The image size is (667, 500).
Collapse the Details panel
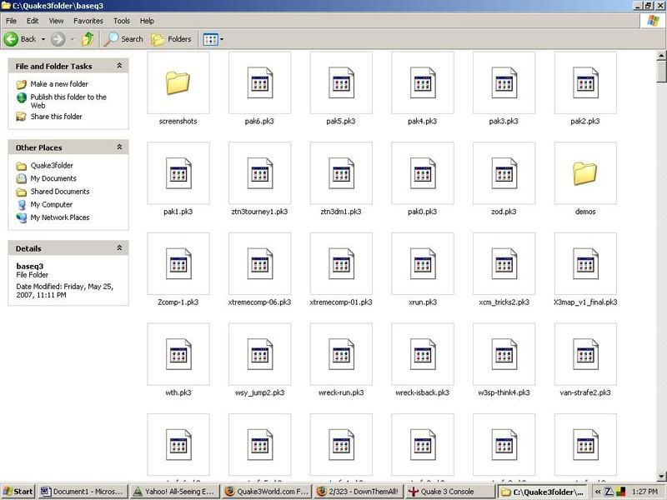[119, 247]
